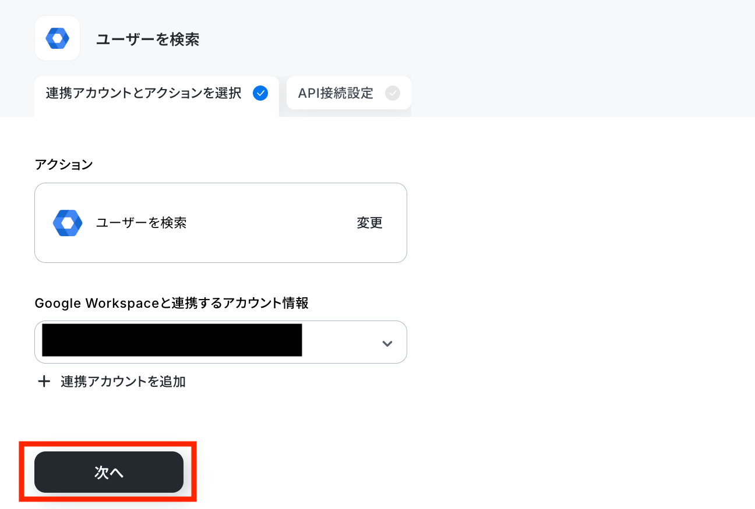
Task: Click the plus icon beside 連携アカウントを追加
Action: 44,382
